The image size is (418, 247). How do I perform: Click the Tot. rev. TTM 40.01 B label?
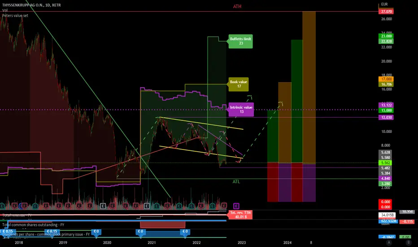click(x=240, y=215)
